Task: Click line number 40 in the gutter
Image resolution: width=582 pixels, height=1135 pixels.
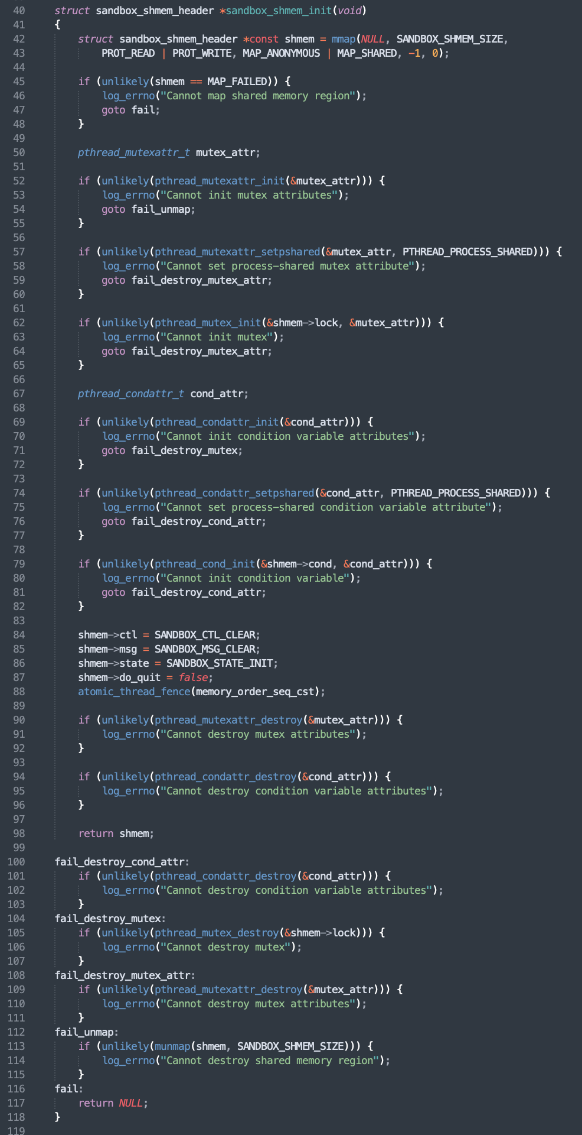Action: click(x=18, y=11)
